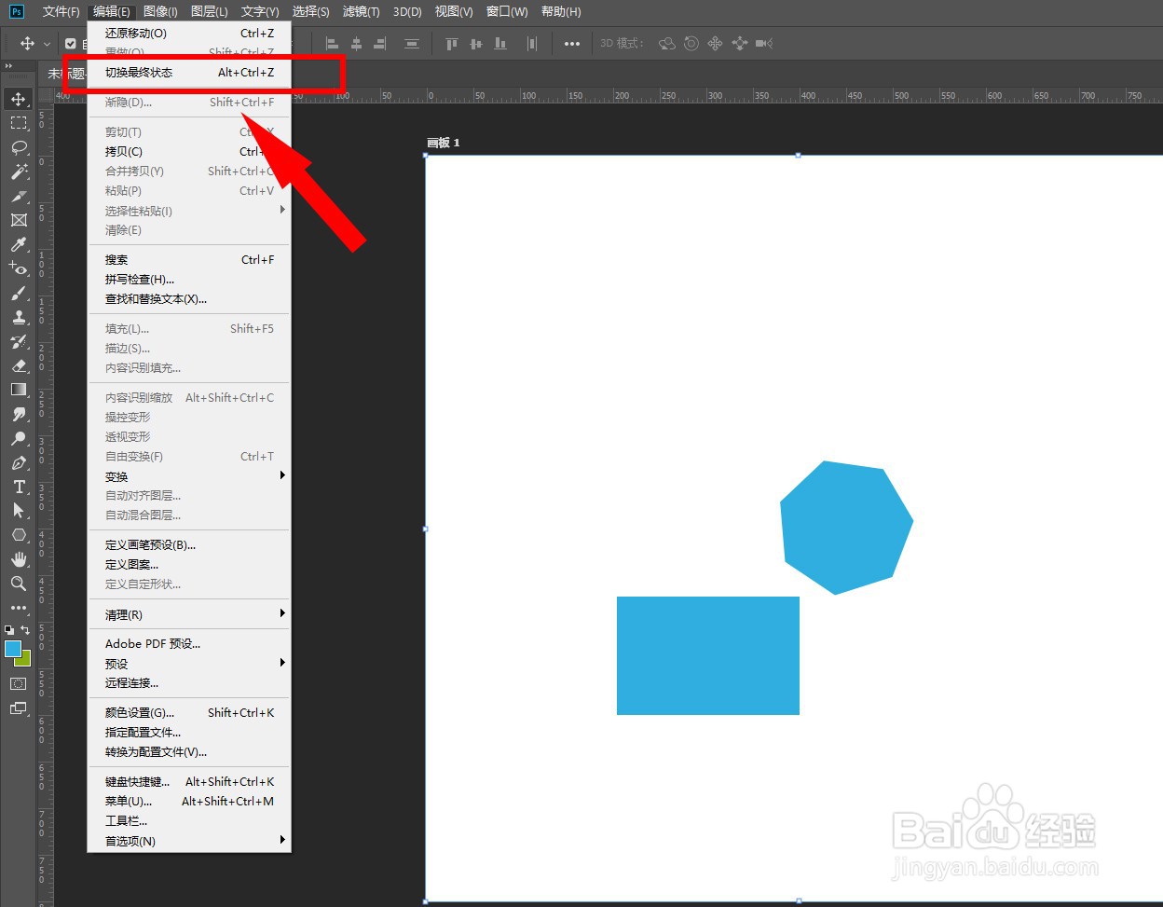Select the Smudge tool
This screenshot has height=907, width=1163.
(19, 414)
